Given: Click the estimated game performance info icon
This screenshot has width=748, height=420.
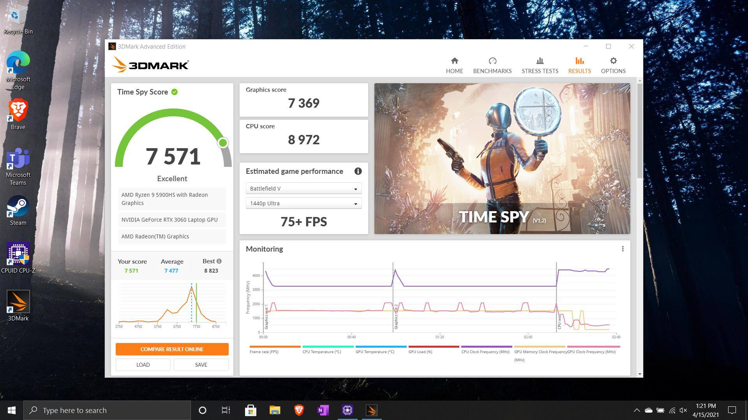Looking at the screenshot, I should click(358, 171).
